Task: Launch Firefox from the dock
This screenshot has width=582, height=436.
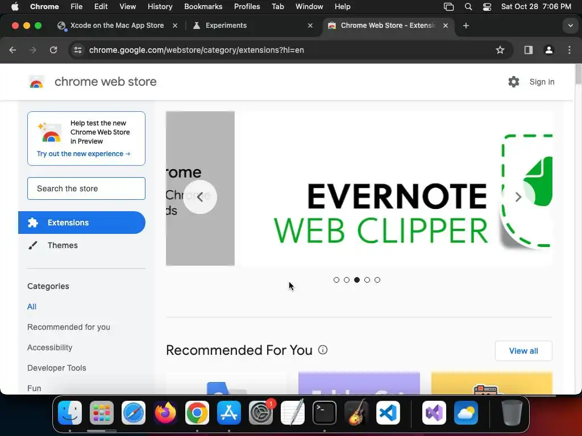Action: (x=165, y=413)
